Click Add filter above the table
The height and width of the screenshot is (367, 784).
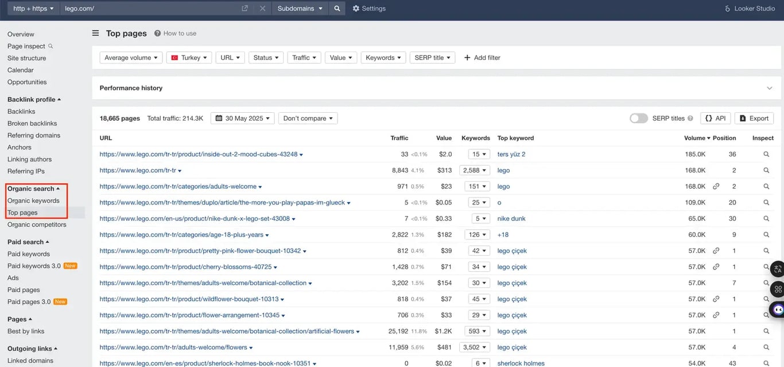tap(482, 57)
